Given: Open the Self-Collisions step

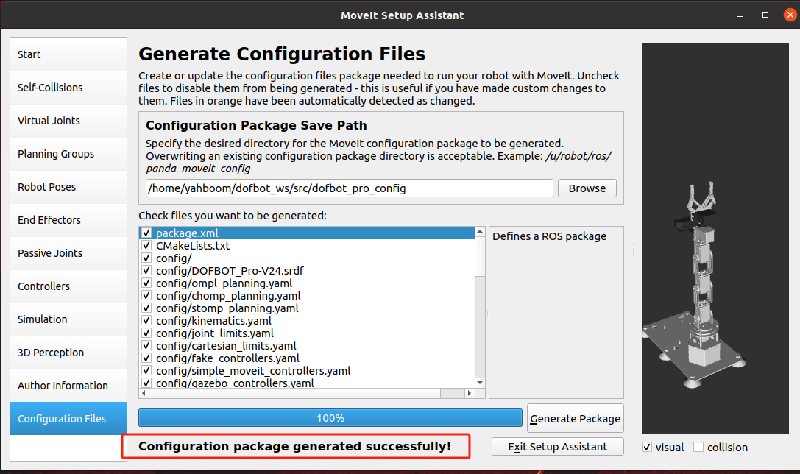Looking at the screenshot, I should [x=68, y=88].
